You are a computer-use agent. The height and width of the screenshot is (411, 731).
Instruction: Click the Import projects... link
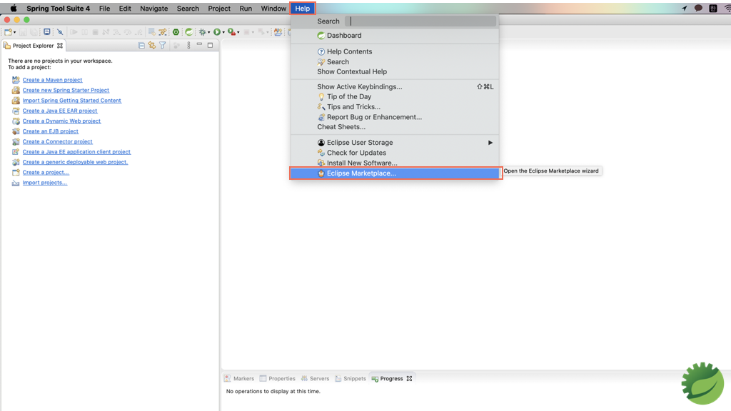pyautogui.click(x=45, y=182)
